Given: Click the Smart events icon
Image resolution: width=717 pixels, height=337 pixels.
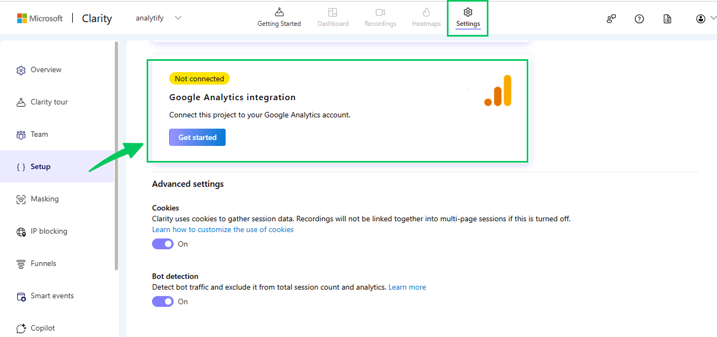Looking at the screenshot, I should click(21, 297).
